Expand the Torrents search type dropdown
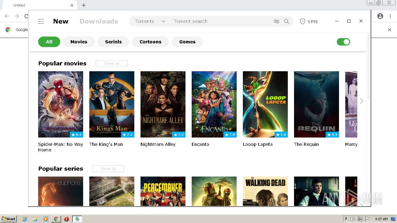 149,21
